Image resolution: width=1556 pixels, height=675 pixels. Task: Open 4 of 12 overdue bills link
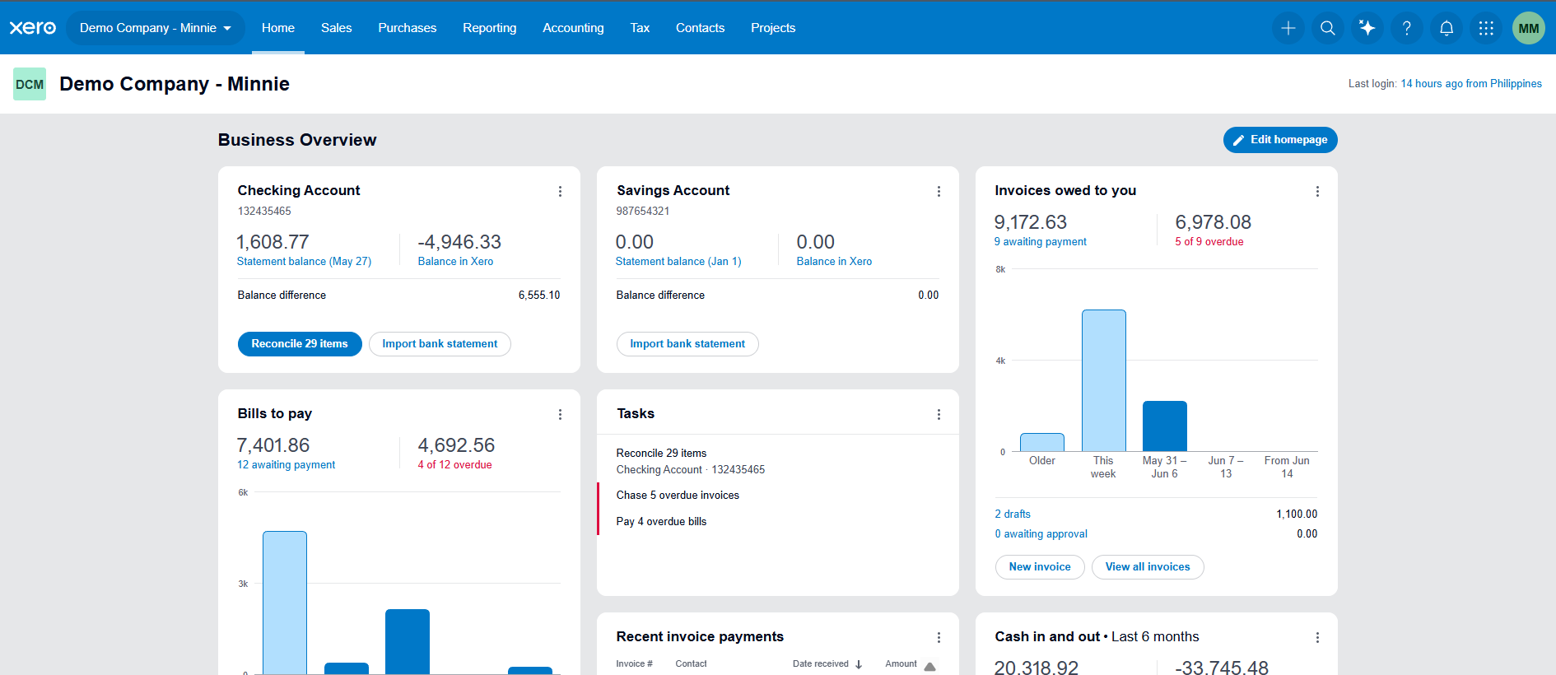point(454,465)
